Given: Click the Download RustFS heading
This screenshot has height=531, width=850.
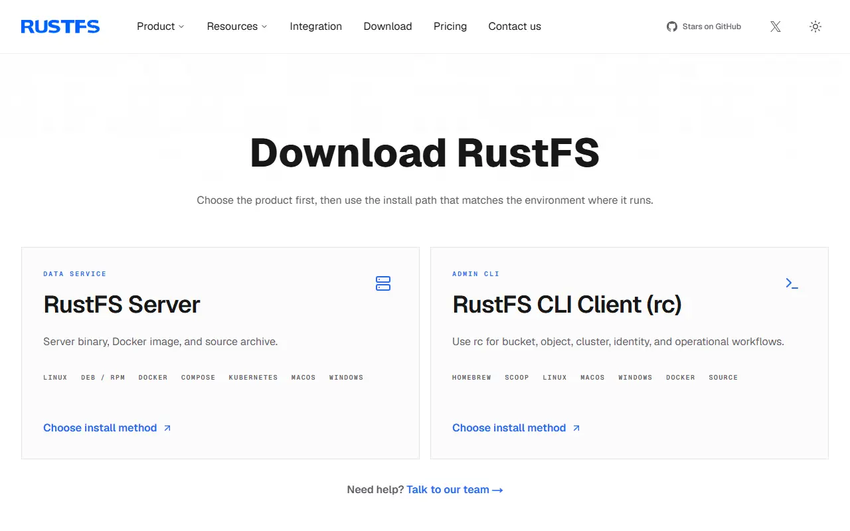Looking at the screenshot, I should pyautogui.click(x=425, y=153).
